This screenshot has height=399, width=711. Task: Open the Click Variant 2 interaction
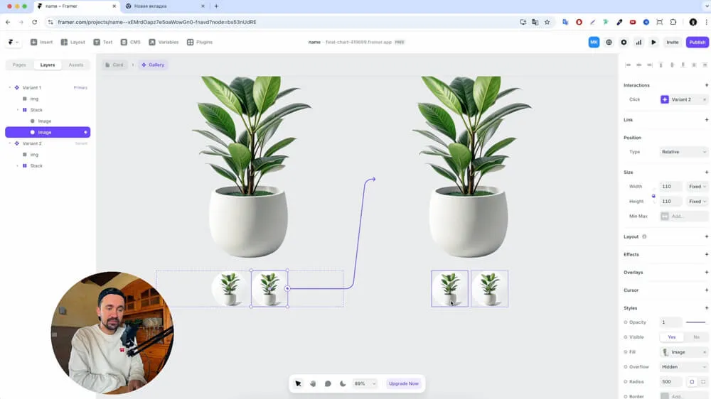pos(680,99)
